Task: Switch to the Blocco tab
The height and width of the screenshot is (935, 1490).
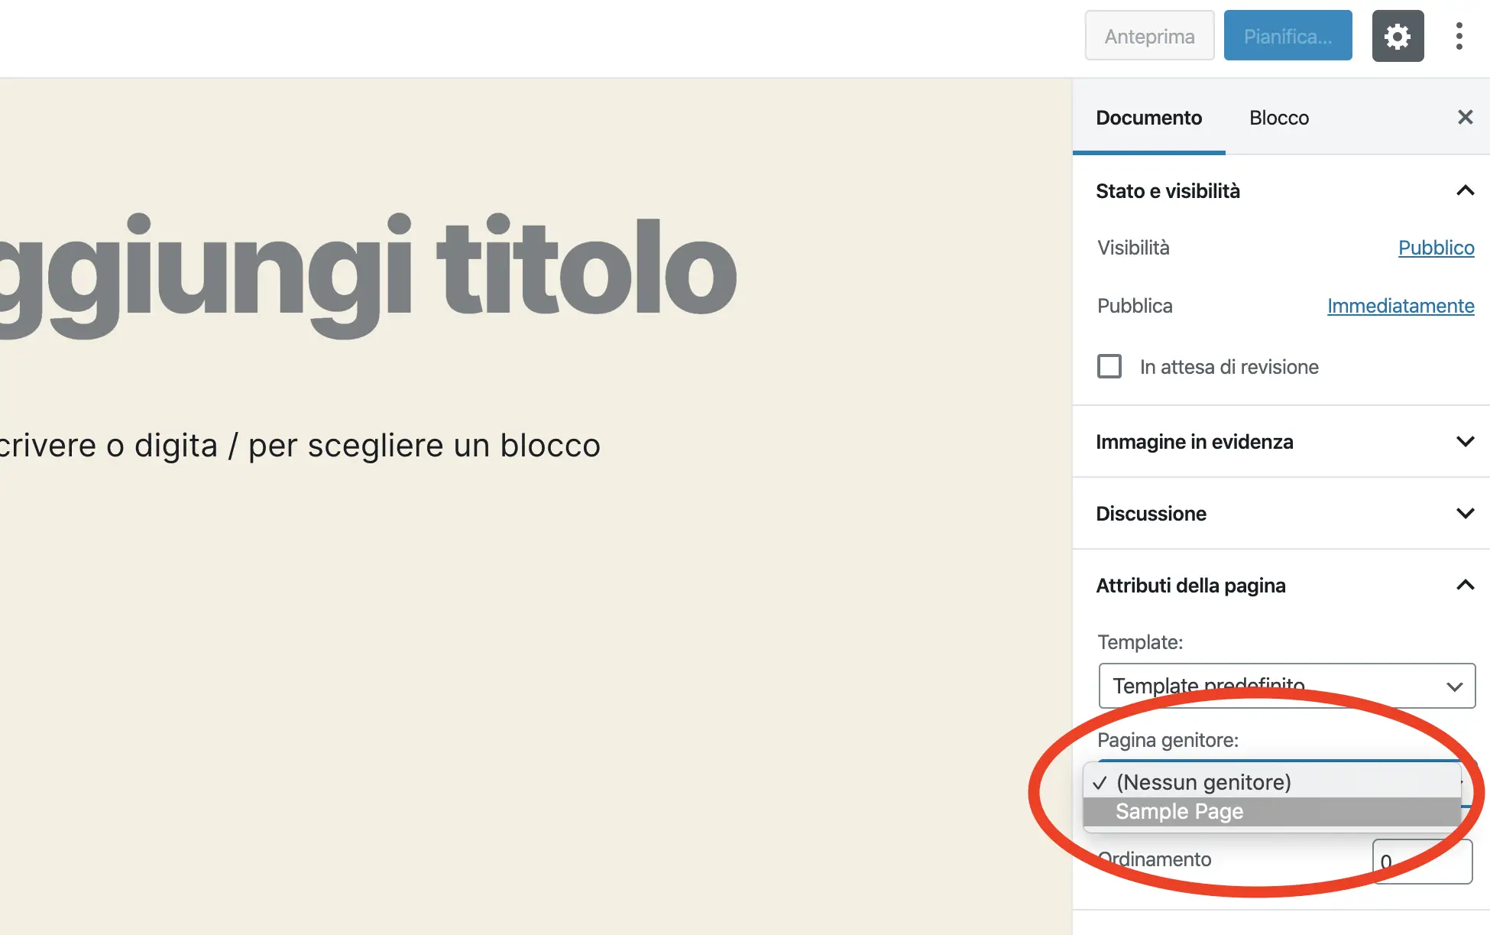Action: [x=1278, y=118]
